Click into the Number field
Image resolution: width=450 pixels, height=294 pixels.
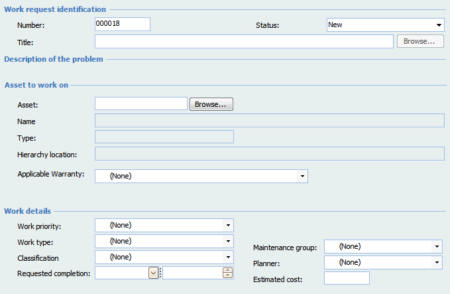(123, 25)
